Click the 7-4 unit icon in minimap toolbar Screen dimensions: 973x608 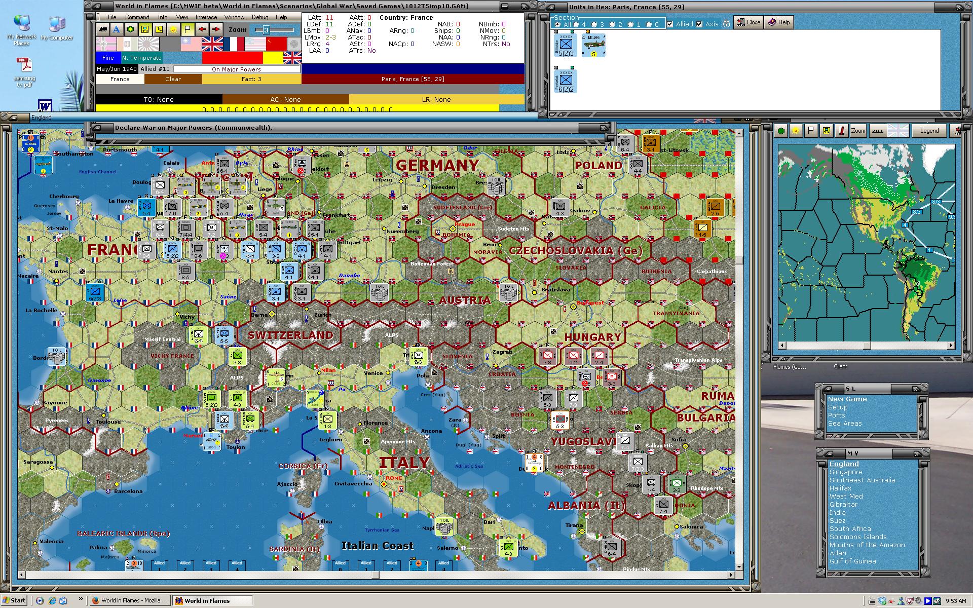pyautogui.click(x=827, y=131)
